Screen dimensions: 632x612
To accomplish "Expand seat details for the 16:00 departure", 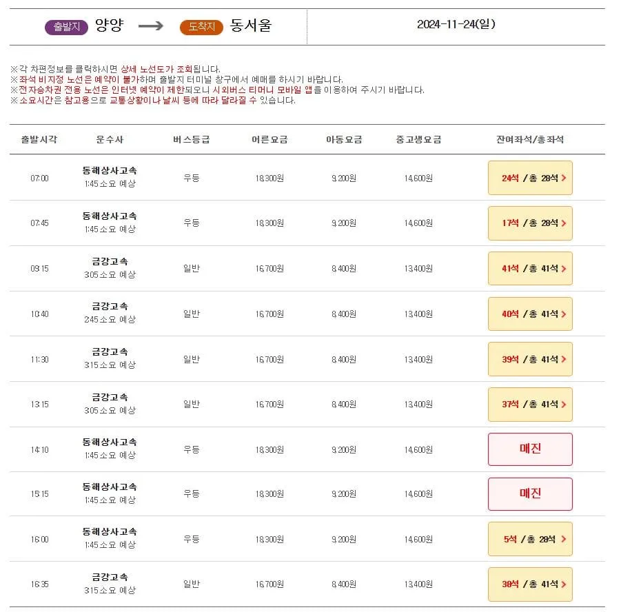I will tap(530, 539).
